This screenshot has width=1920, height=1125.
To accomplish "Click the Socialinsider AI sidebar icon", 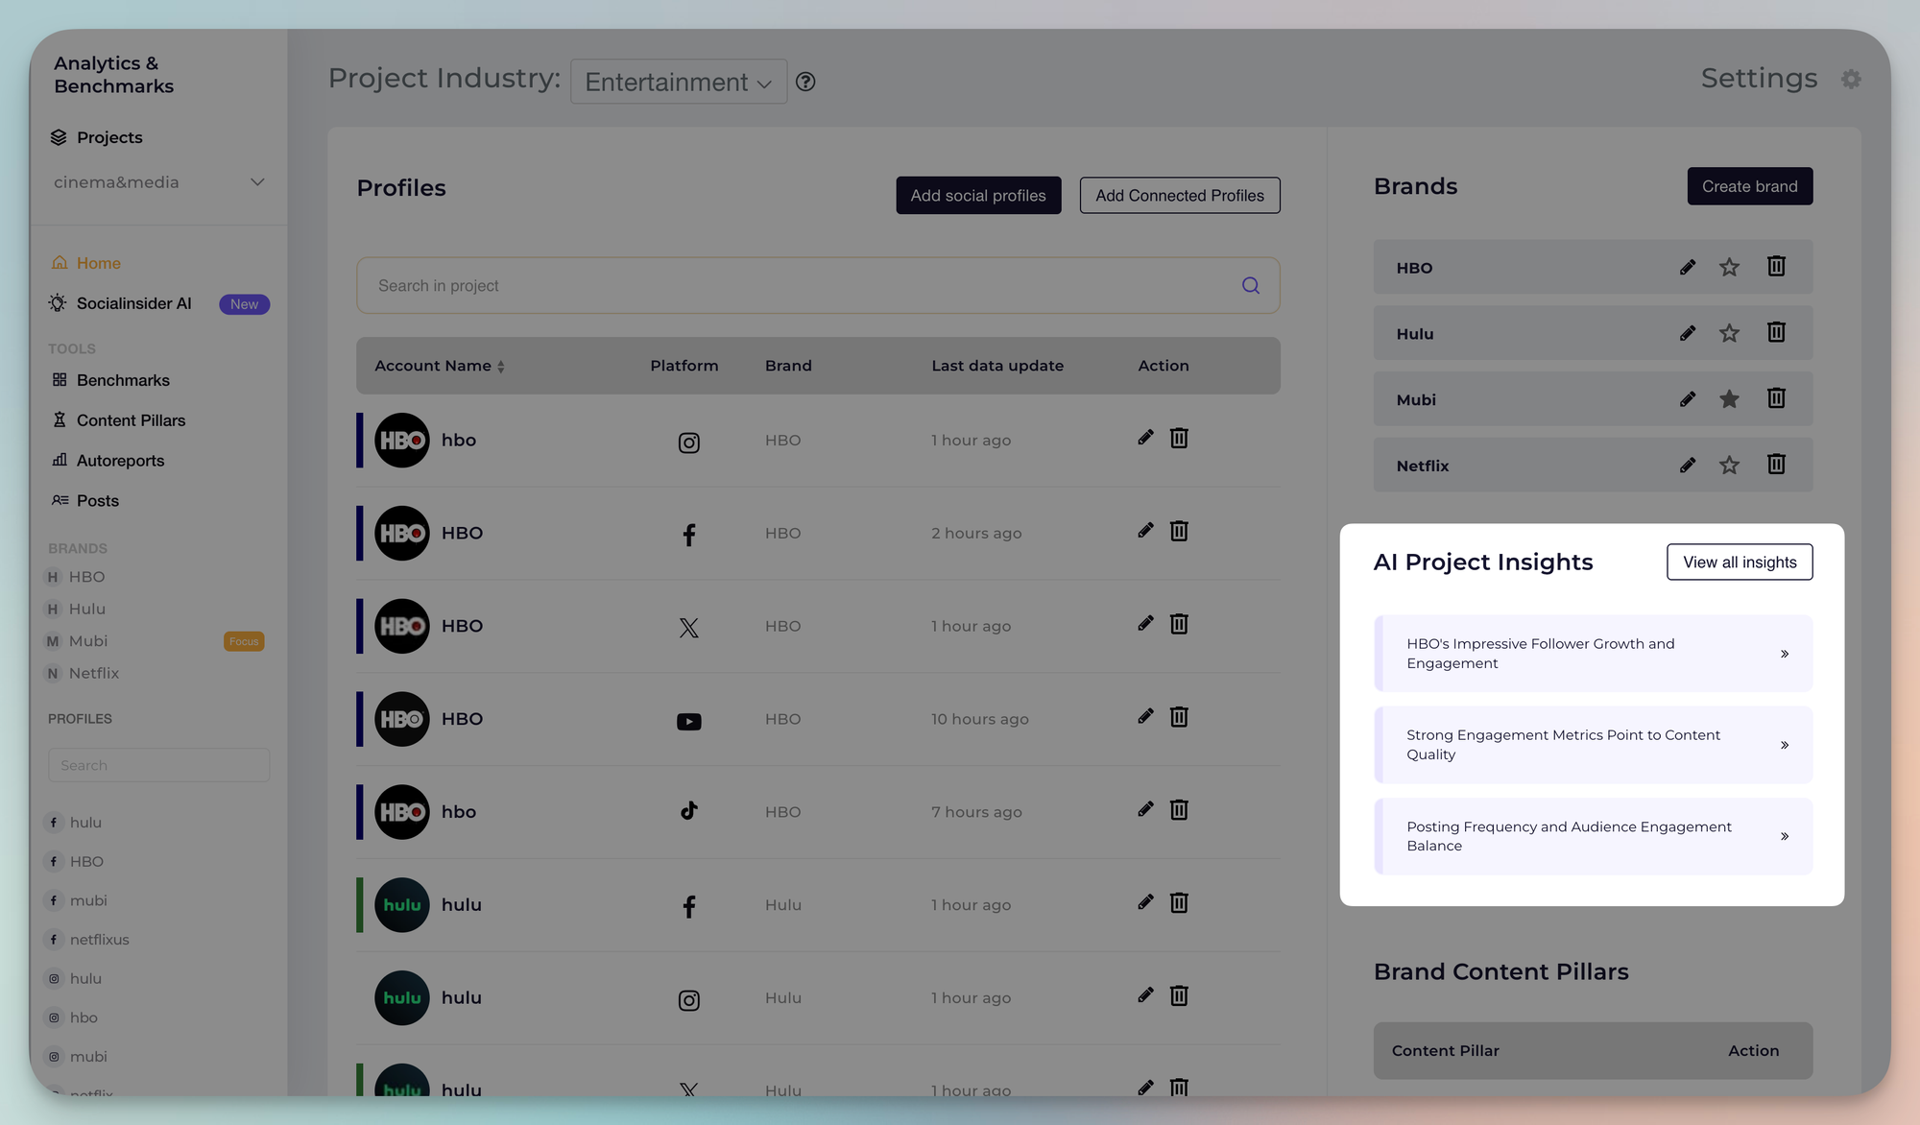I will click(x=57, y=302).
